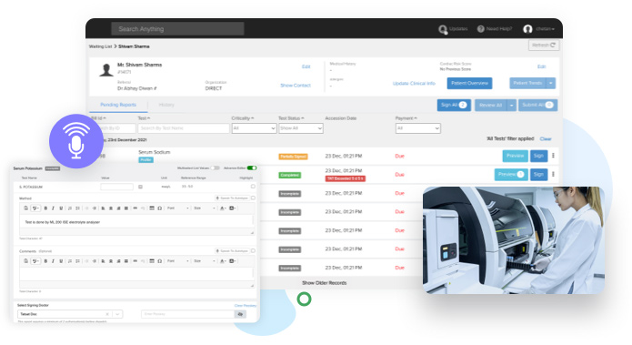632x345 pixels.
Task: Insert special character omega in Method toolbar
Action: pos(160,208)
